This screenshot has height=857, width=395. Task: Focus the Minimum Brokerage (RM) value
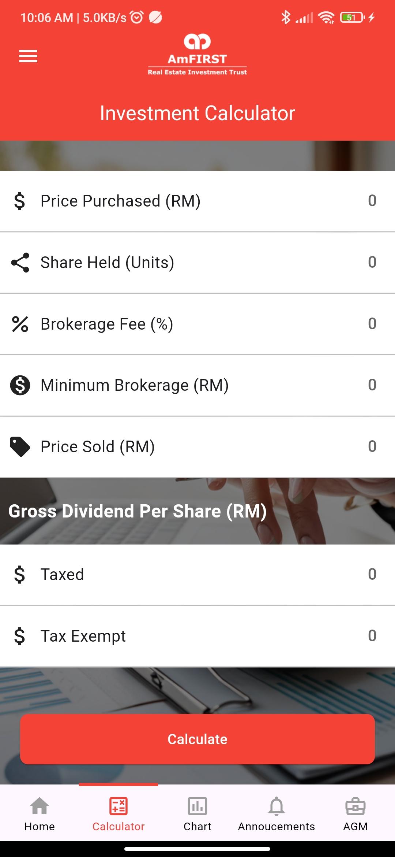372,385
